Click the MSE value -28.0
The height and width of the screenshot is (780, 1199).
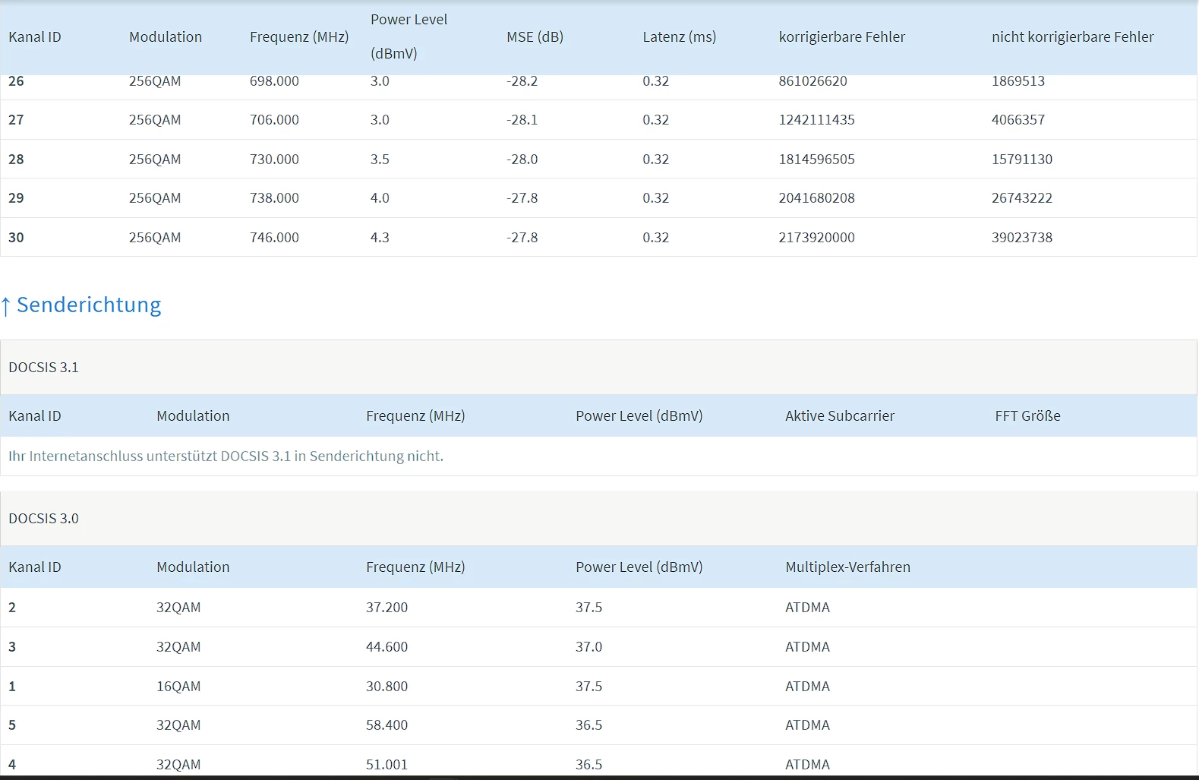click(x=522, y=159)
